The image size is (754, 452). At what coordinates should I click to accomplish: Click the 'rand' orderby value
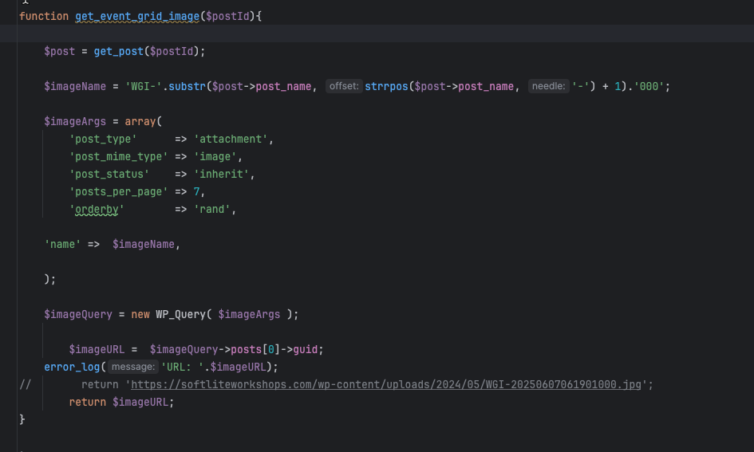[x=212, y=210]
